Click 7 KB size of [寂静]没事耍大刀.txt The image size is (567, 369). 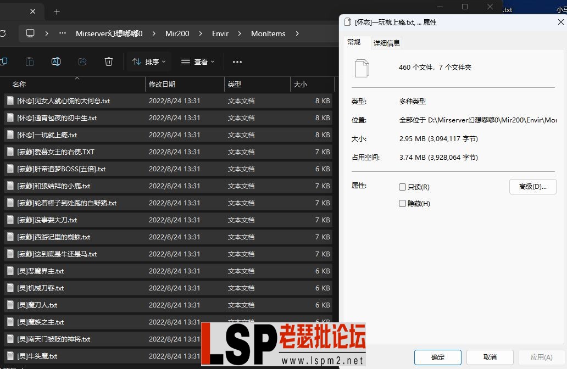coord(323,220)
